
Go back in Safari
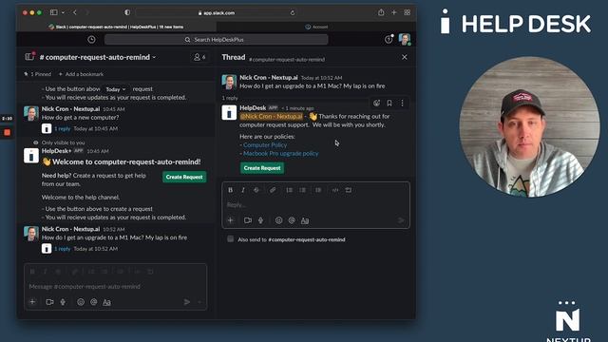[x=75, y=12]
